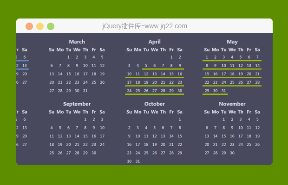Choose September 30

(x=94, y=153)
